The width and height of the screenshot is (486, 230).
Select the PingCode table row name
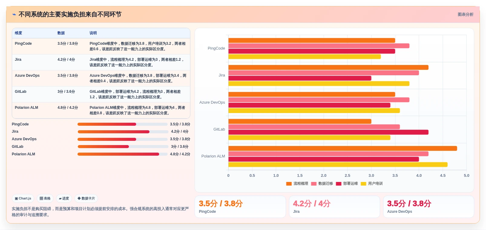tap(23, 44)
